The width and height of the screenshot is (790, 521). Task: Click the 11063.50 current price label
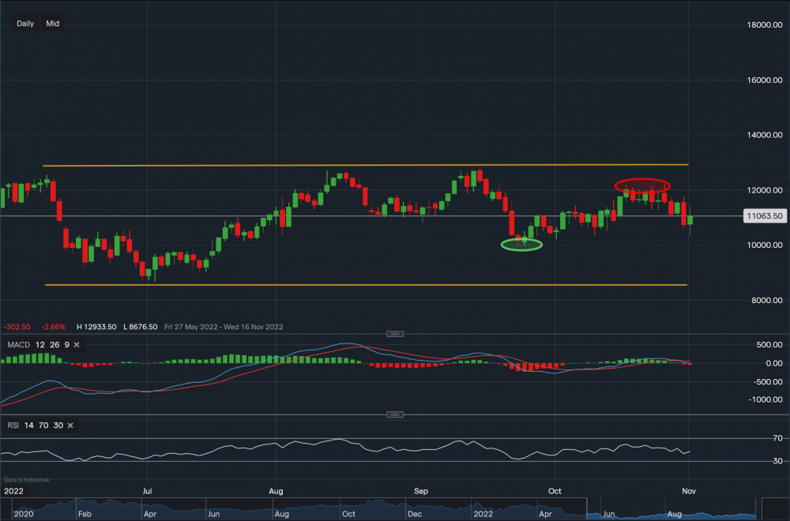point(762,216)
